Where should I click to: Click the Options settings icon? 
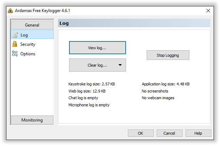pos(15,54)
